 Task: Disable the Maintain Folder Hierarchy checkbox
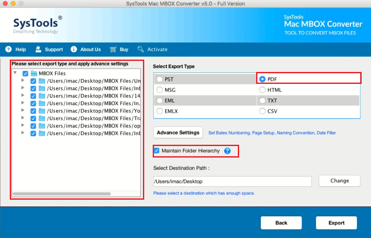coord(157,151)
